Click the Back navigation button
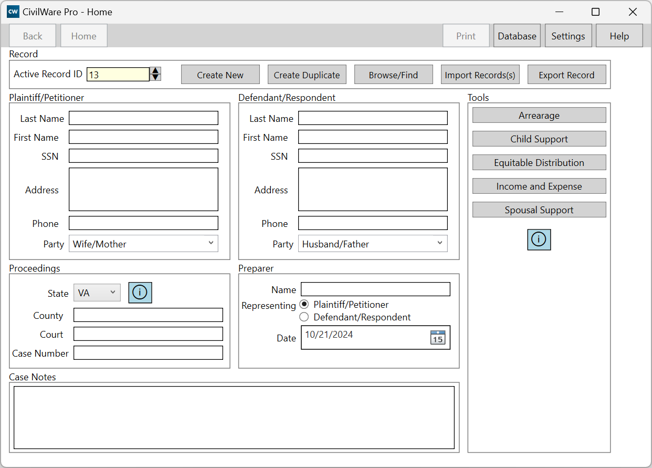This screenshot has width=652, height=468. tap(33, 36)
